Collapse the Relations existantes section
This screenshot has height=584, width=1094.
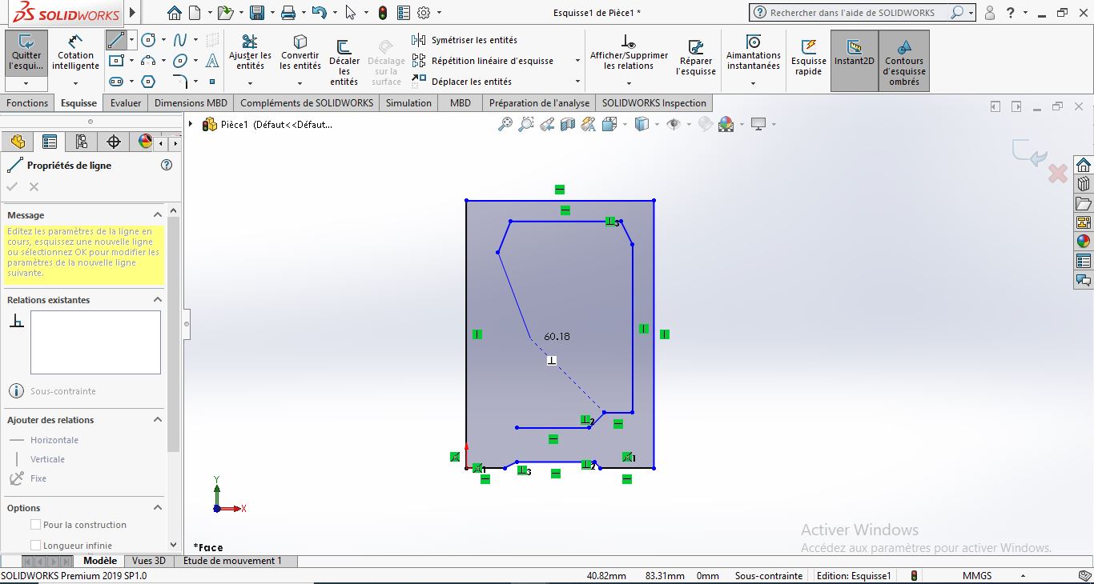(158, 299)
